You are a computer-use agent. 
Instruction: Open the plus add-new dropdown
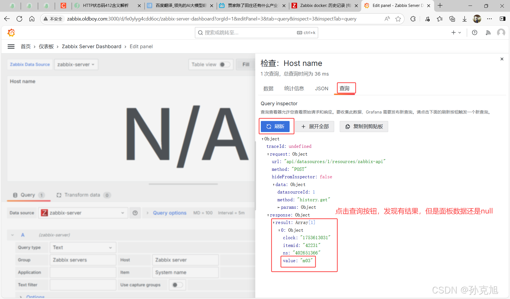click(x=456, y=33)
